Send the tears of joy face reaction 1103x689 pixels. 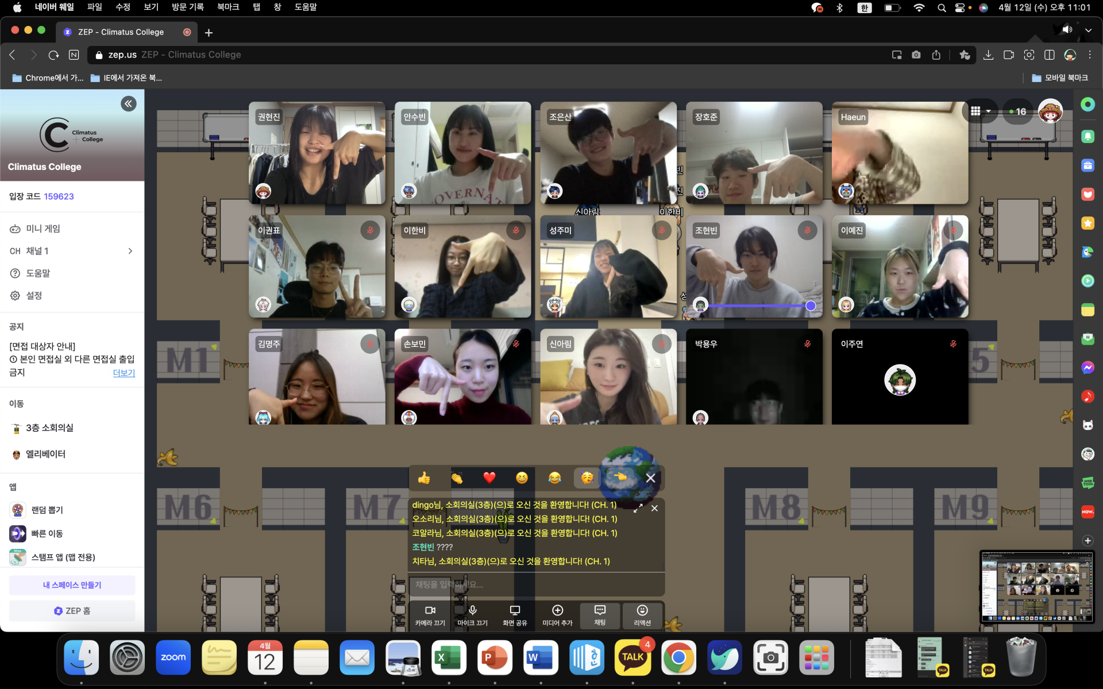(554, 478)
